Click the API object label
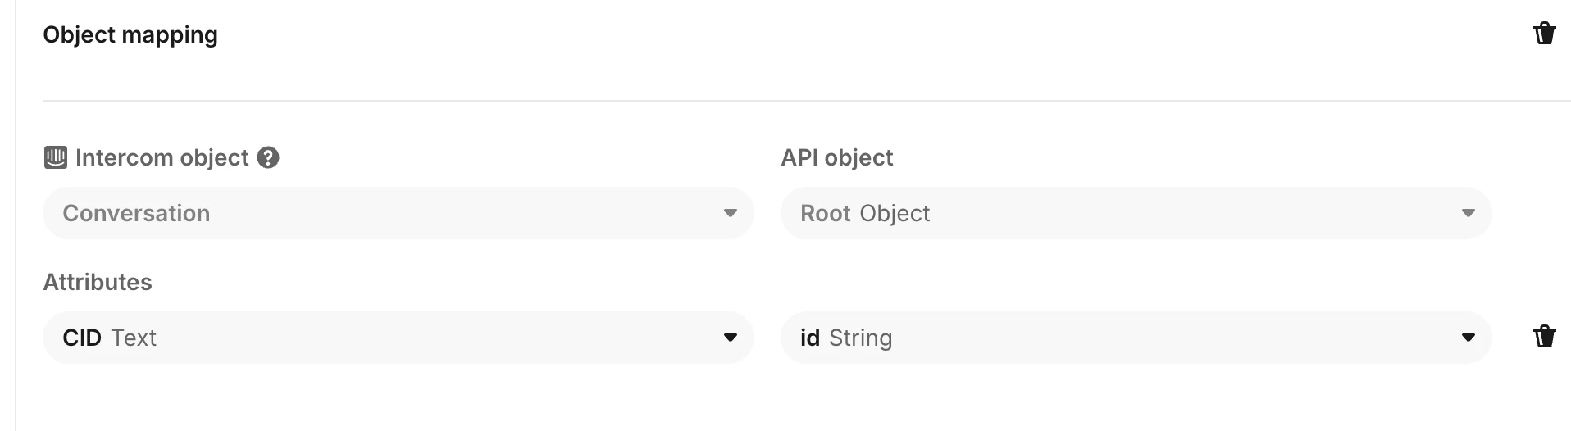Image resolution: width=1571 pixels, height=431 pixels. click(x=837, y=157)
